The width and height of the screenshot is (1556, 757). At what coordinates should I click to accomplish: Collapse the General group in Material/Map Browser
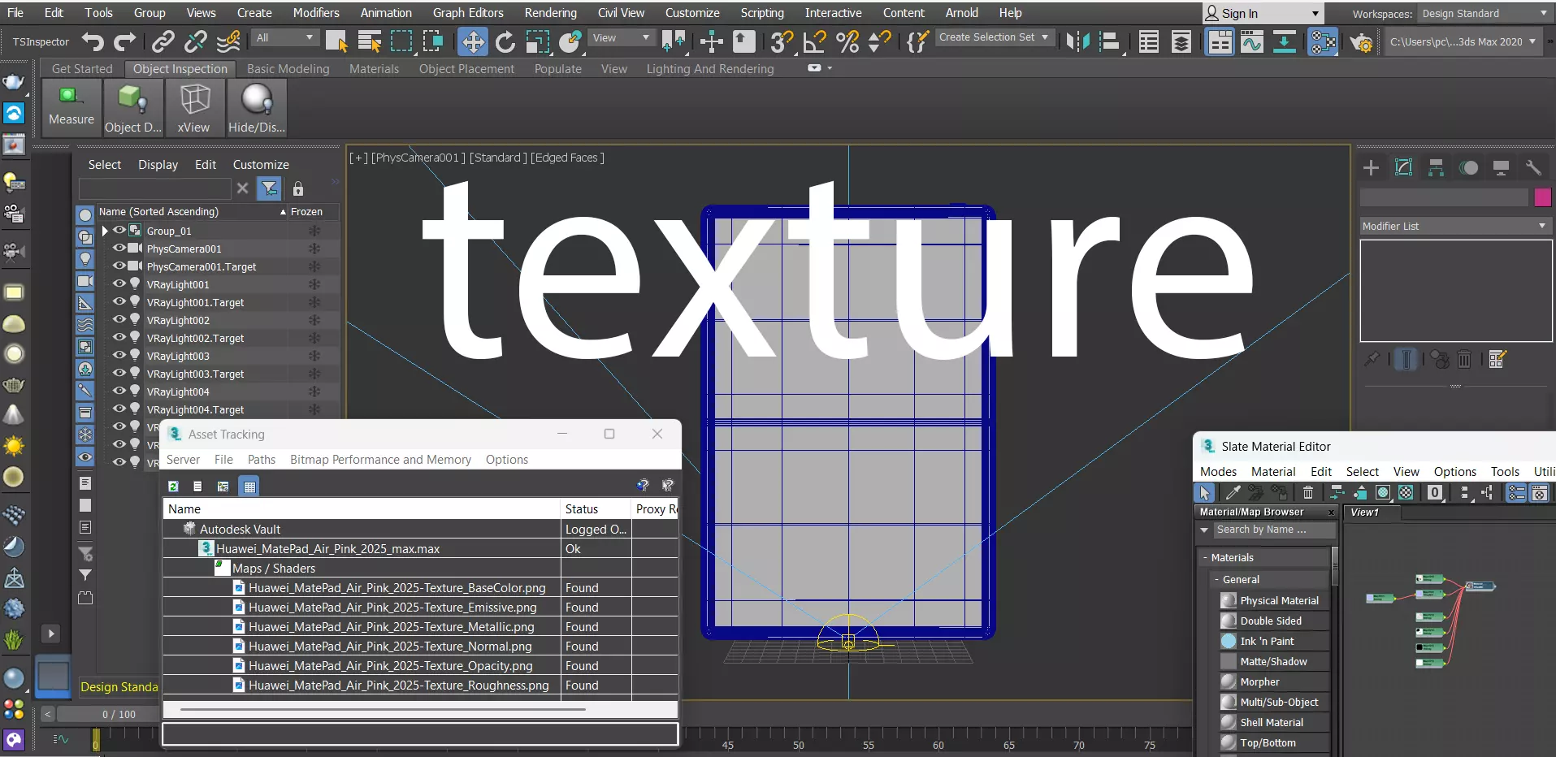tap(1216, 579)
